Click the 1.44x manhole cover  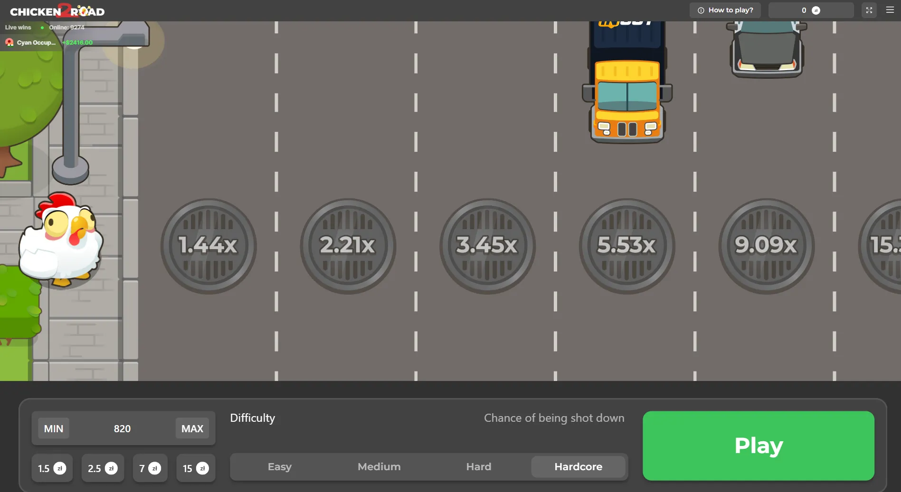coord(208,246)
